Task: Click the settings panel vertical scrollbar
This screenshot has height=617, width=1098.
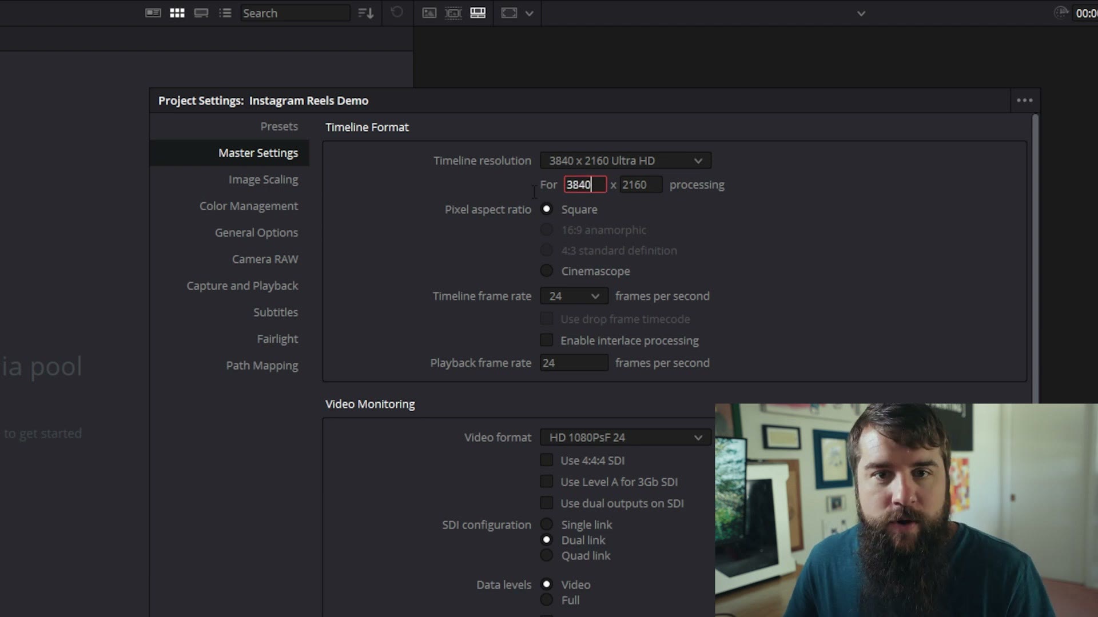Action: click(1035, 259)
